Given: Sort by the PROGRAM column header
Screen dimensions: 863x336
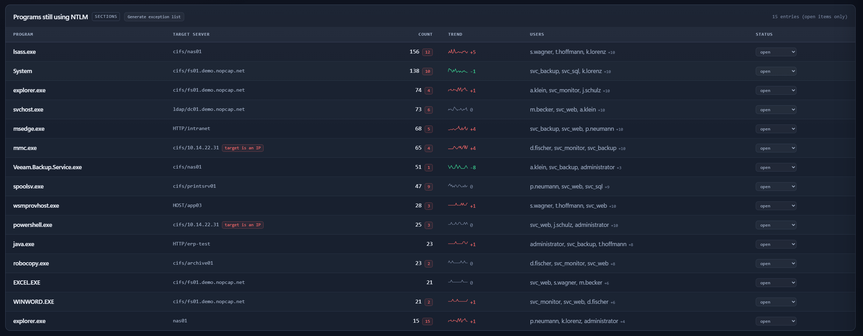Looking at the screenshot, I should [x=23, y=34].
